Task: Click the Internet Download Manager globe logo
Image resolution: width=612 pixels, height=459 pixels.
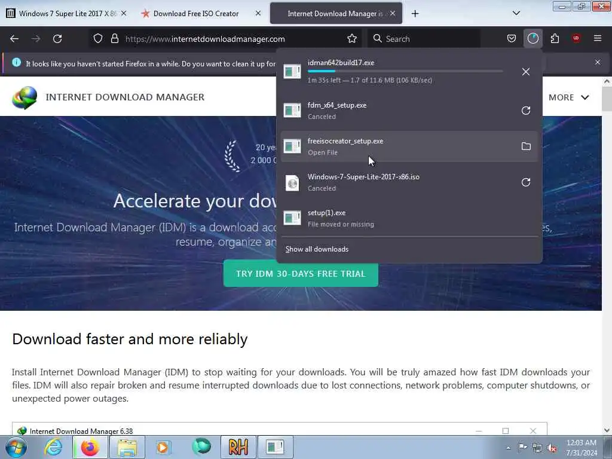Action: (x=24, y=97)
